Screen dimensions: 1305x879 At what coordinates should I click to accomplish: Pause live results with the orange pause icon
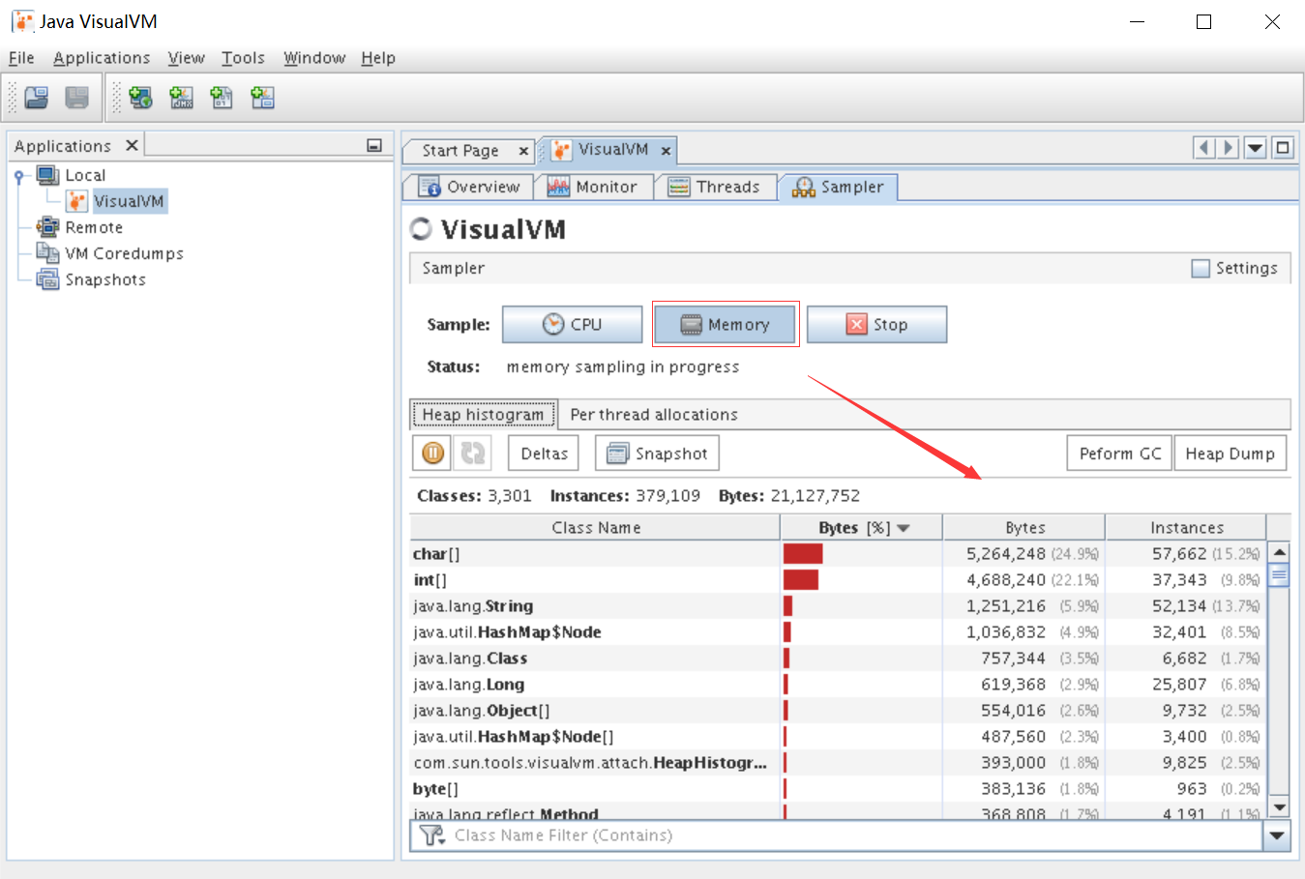433,453
